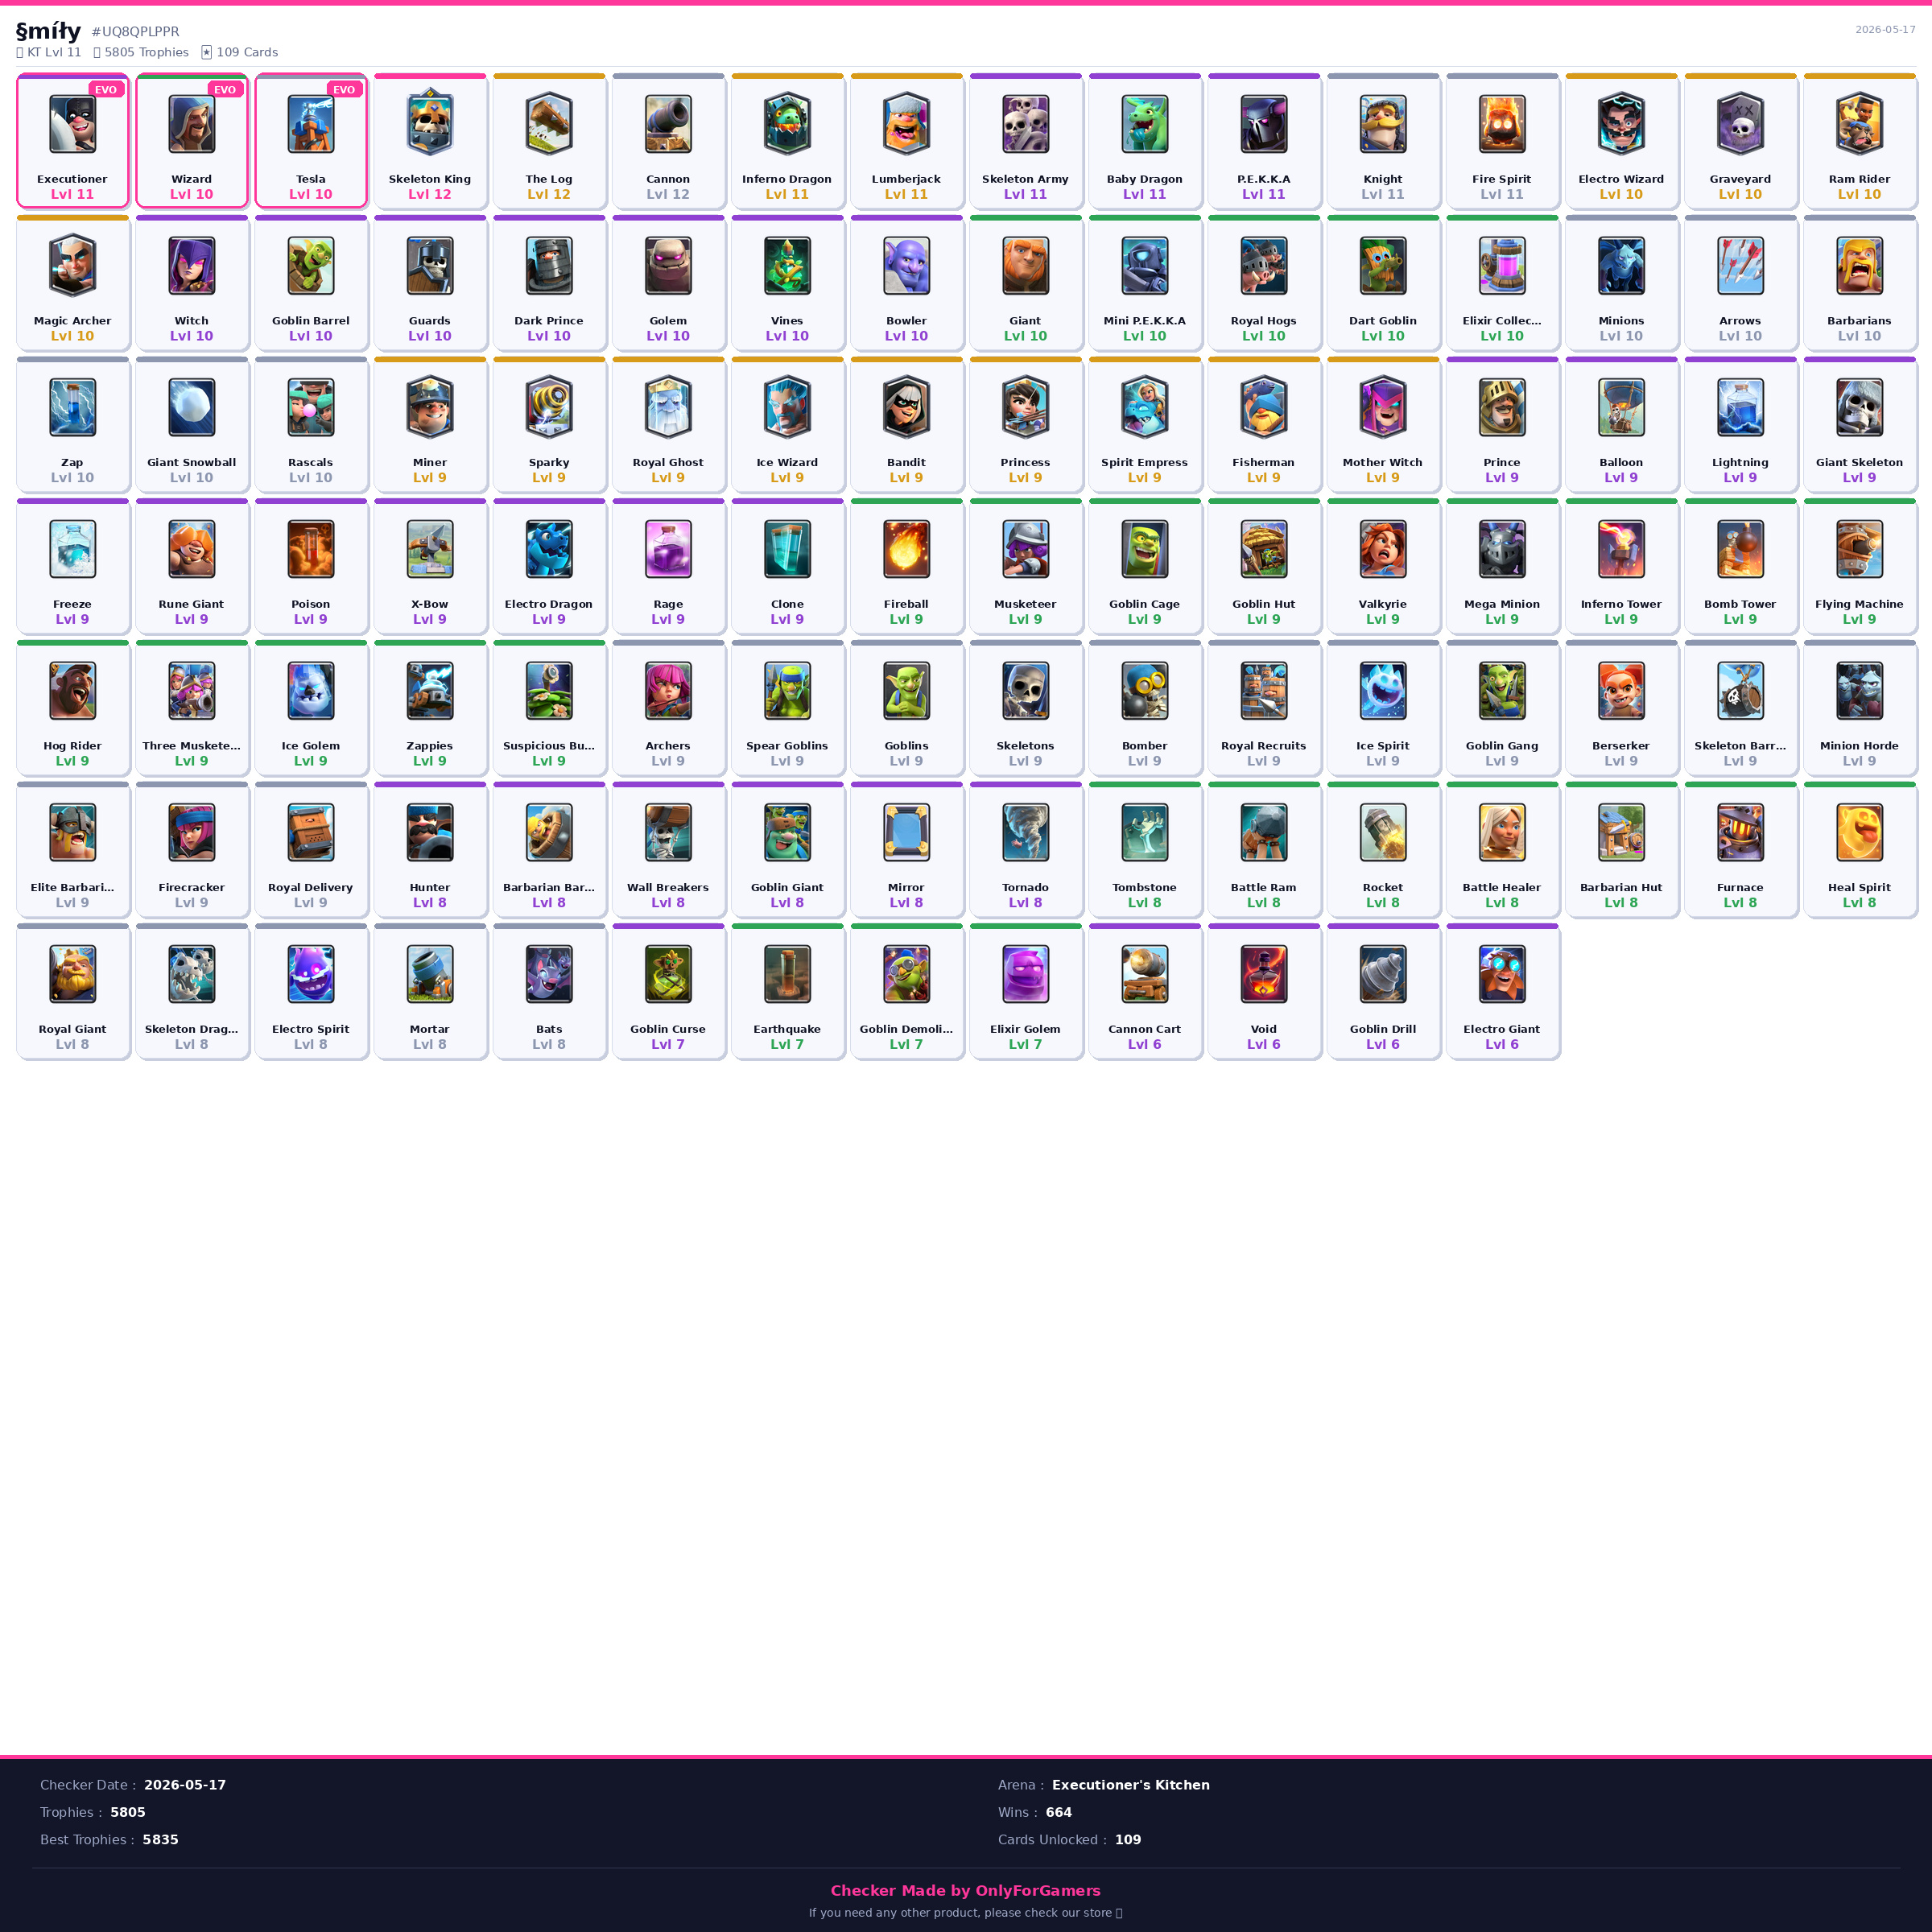Select the Wizard card icon

coord(191,124)
